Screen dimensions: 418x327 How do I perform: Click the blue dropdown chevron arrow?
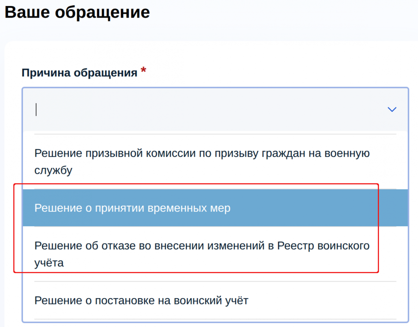tap(392, 109)
